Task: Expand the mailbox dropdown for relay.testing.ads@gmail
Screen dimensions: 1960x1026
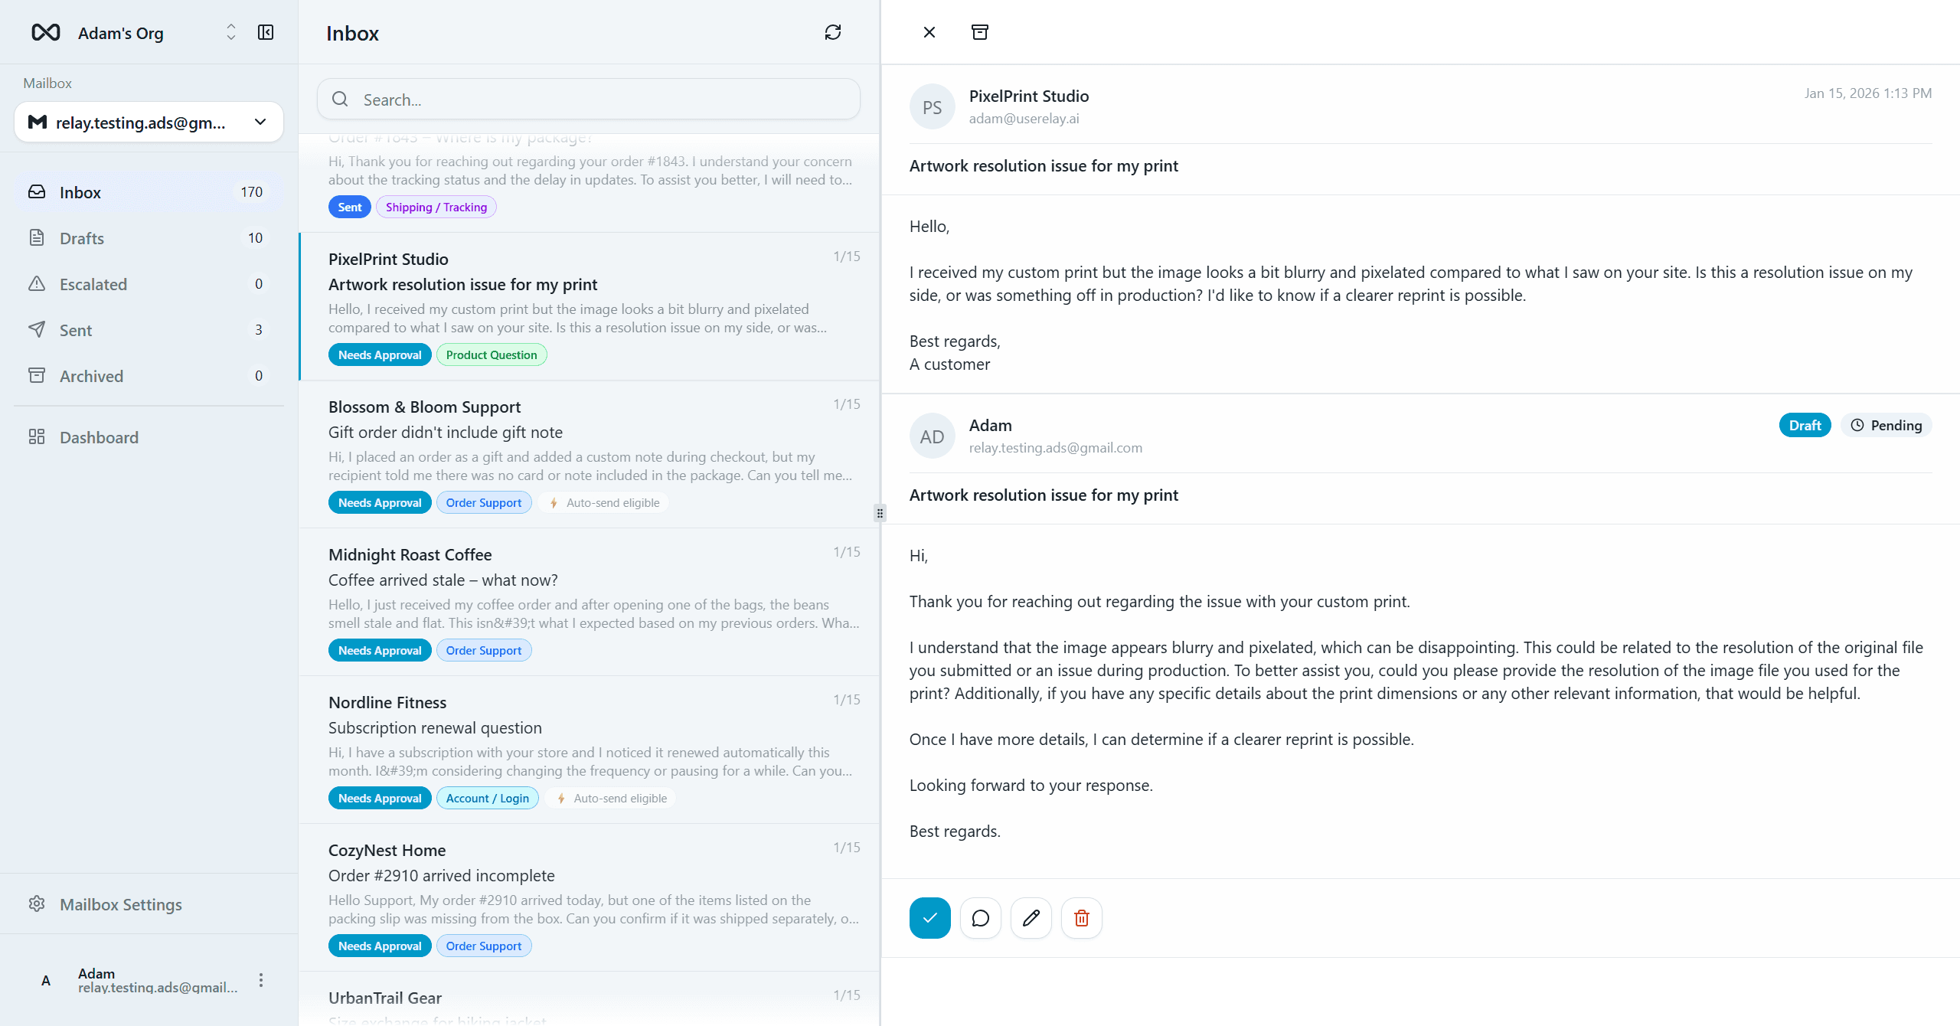Action: pos(260,122)
